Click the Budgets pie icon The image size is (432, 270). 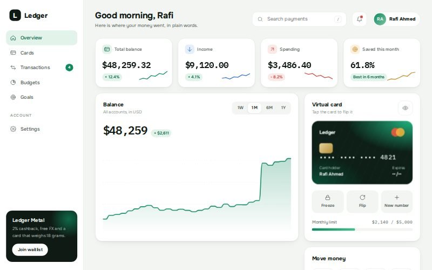(x=13, y=83)
